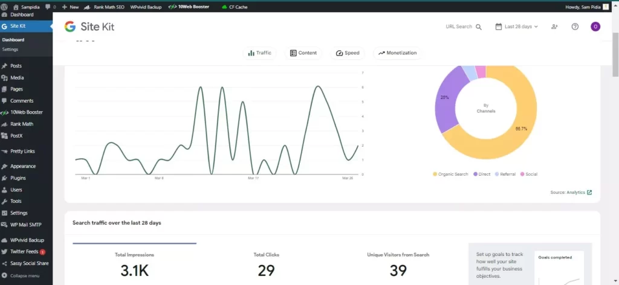This screenshot has height=285, width=619.
Task: Open Twitter Feeds sidebar item
Action: pyautogui.click(x=26, y=252)
